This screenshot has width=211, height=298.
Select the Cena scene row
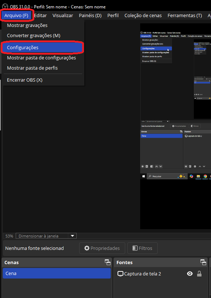point(57,273)
